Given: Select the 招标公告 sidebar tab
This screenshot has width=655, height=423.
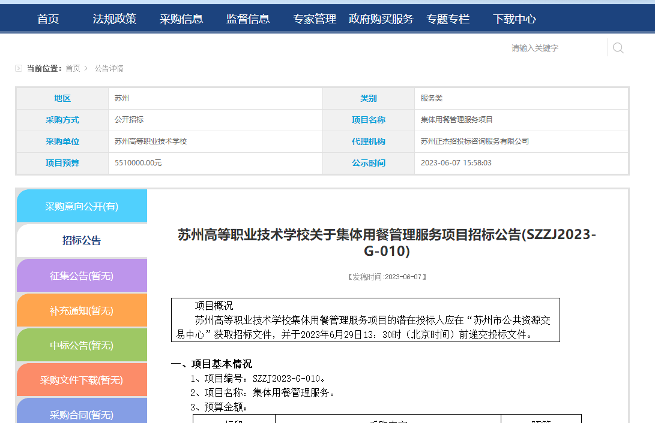Looking at the screenshot, I should (82, 240).
